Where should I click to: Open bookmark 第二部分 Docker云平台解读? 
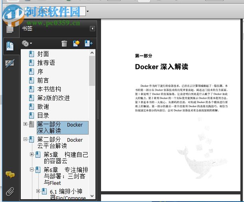click(60, 143)
